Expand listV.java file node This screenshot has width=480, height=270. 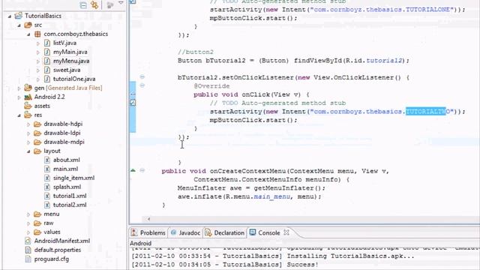pos(38,43)
